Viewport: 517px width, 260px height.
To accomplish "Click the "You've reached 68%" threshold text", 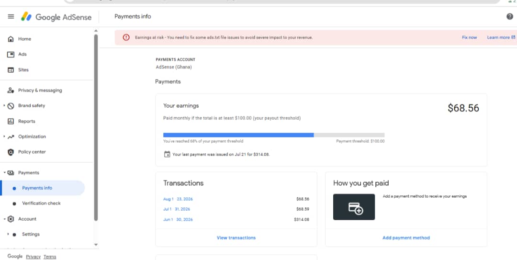I will [x=203, y=141].
